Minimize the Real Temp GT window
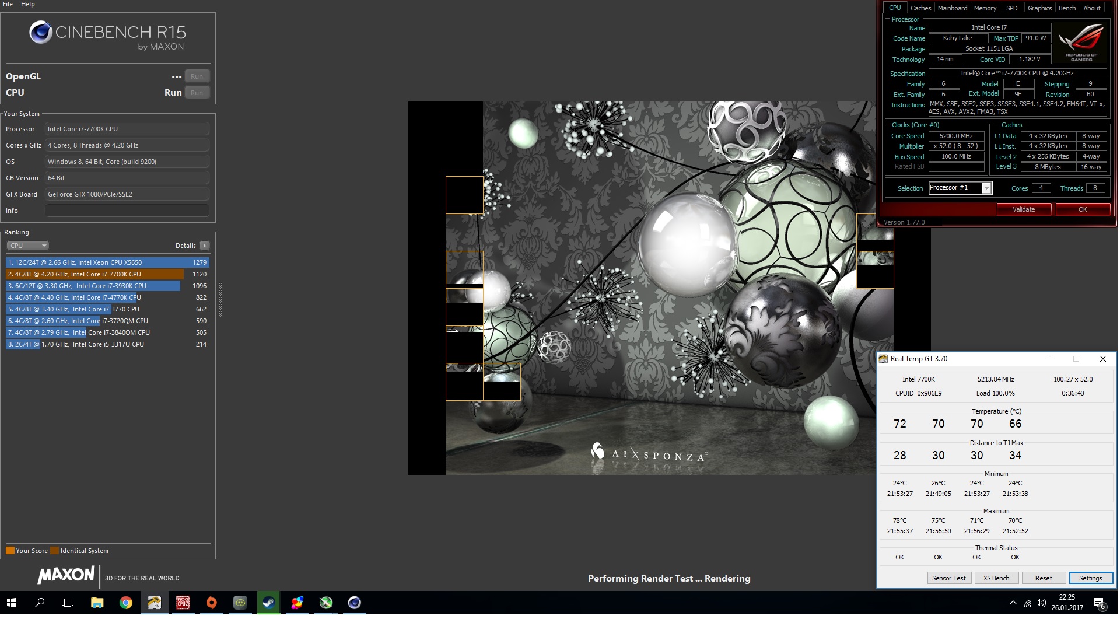Image resolution: width=1120 pixels, height=630 pixels. [x=1049, y=359]
